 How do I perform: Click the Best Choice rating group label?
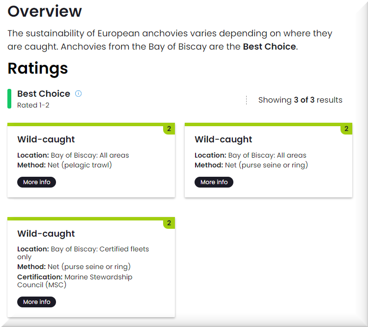point(44,93)
